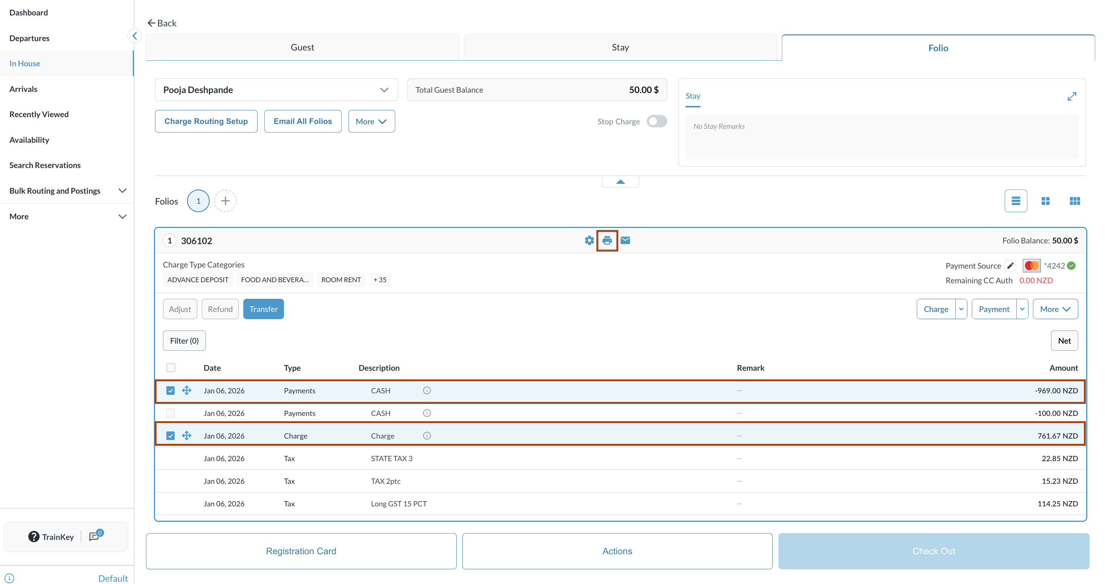Uncheck the -969.00 NZD cash payment row
The image size is (1105, 584).
point(170,390)
